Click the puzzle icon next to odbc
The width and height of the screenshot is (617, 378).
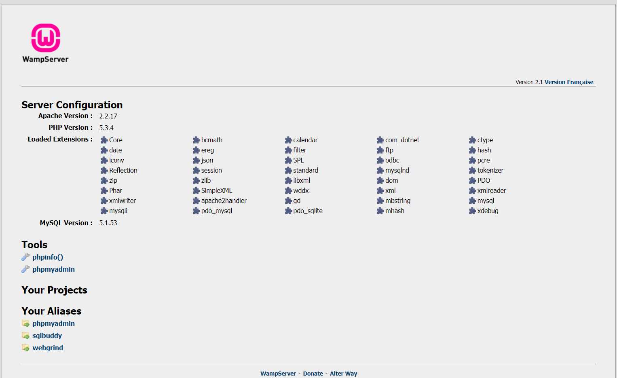point(380,160)
